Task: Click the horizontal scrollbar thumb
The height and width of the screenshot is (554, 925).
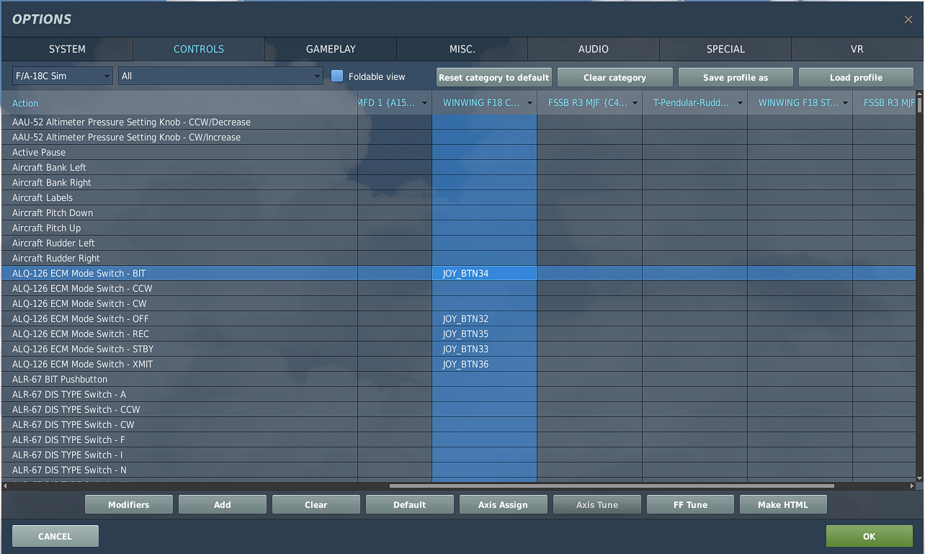Action: [612, 486]
